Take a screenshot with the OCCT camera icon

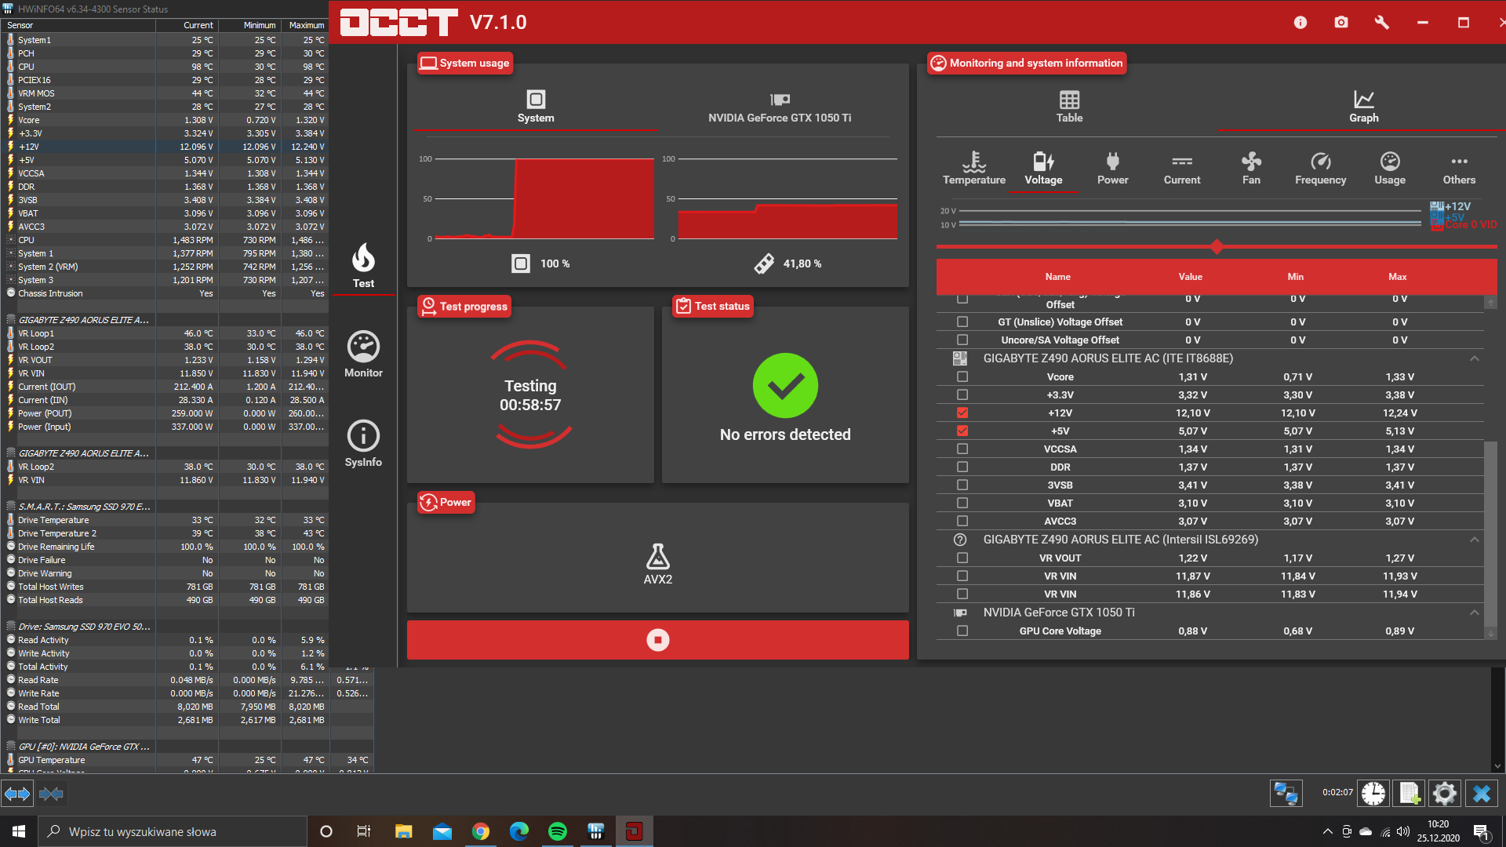(1341, 23)
